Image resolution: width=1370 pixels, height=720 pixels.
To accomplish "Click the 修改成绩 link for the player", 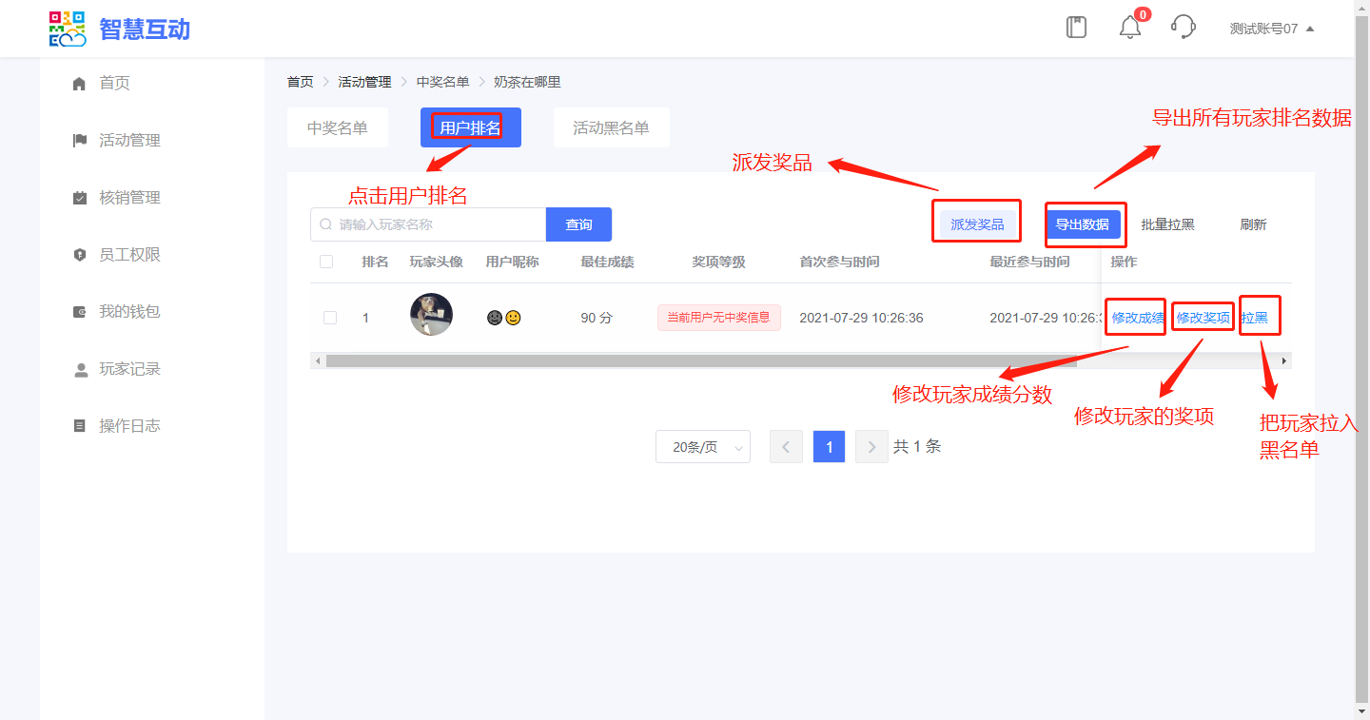I will pos(1137,318).
